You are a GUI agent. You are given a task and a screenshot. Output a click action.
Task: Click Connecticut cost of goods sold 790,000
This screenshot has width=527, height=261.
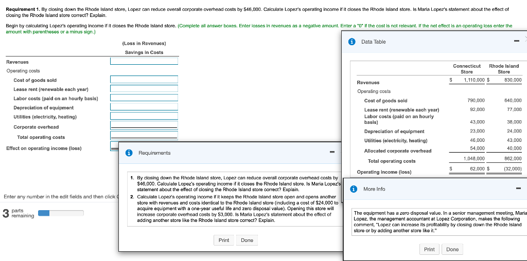476,101
